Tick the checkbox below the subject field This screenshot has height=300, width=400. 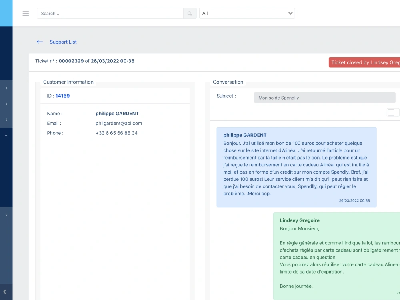click(390, 112)
